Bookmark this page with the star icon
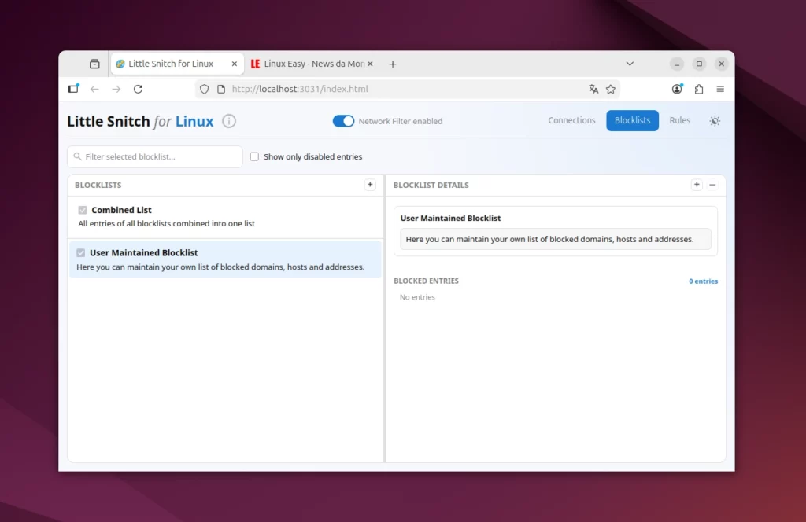The image size is (806, 522). (x=612, y=89)
